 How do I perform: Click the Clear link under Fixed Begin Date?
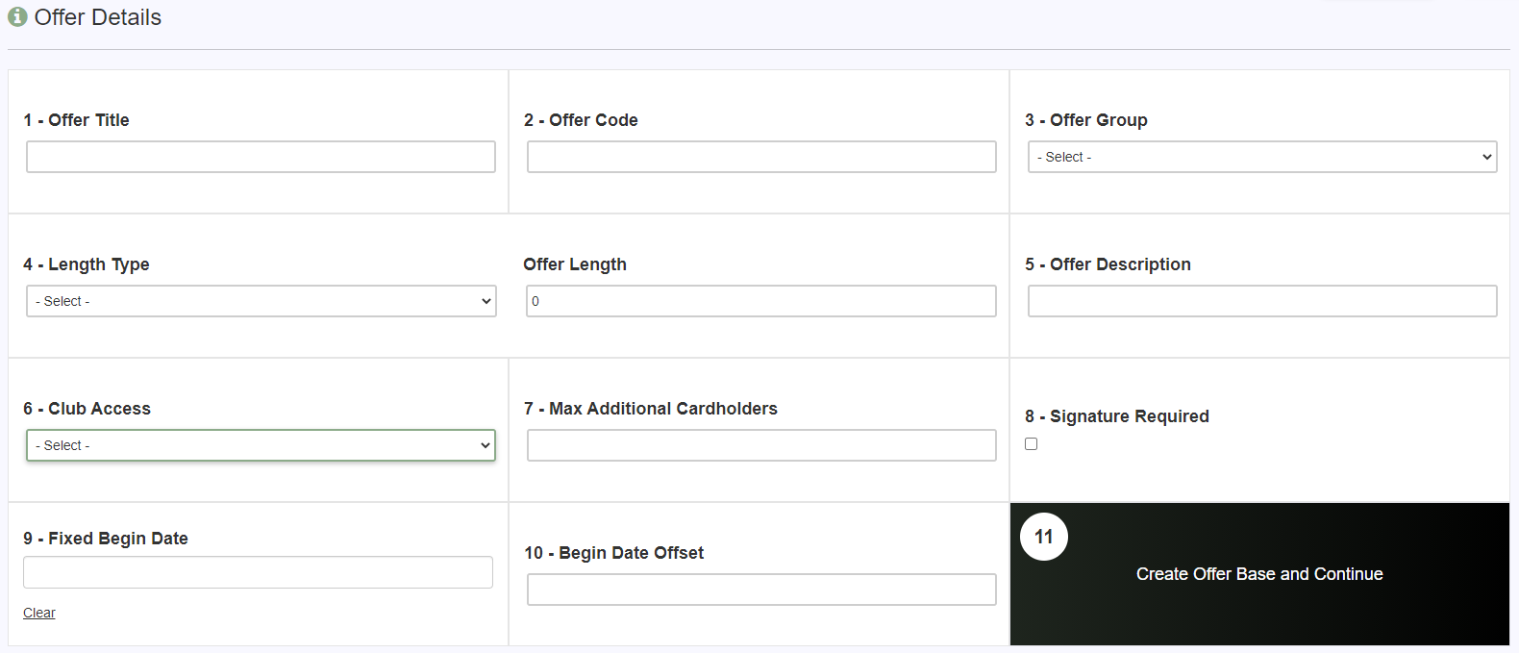coord(39,613)
